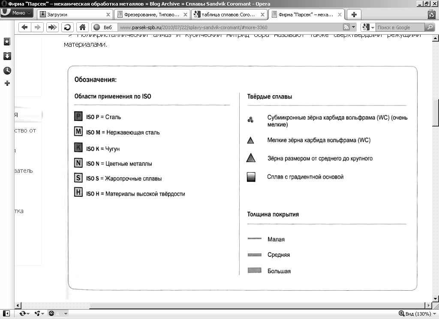Click the horizontal scrollbar right arrow
Viewport: 439px width, 319px height.
[428, 305]
